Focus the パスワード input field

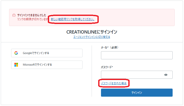[137, 75]
